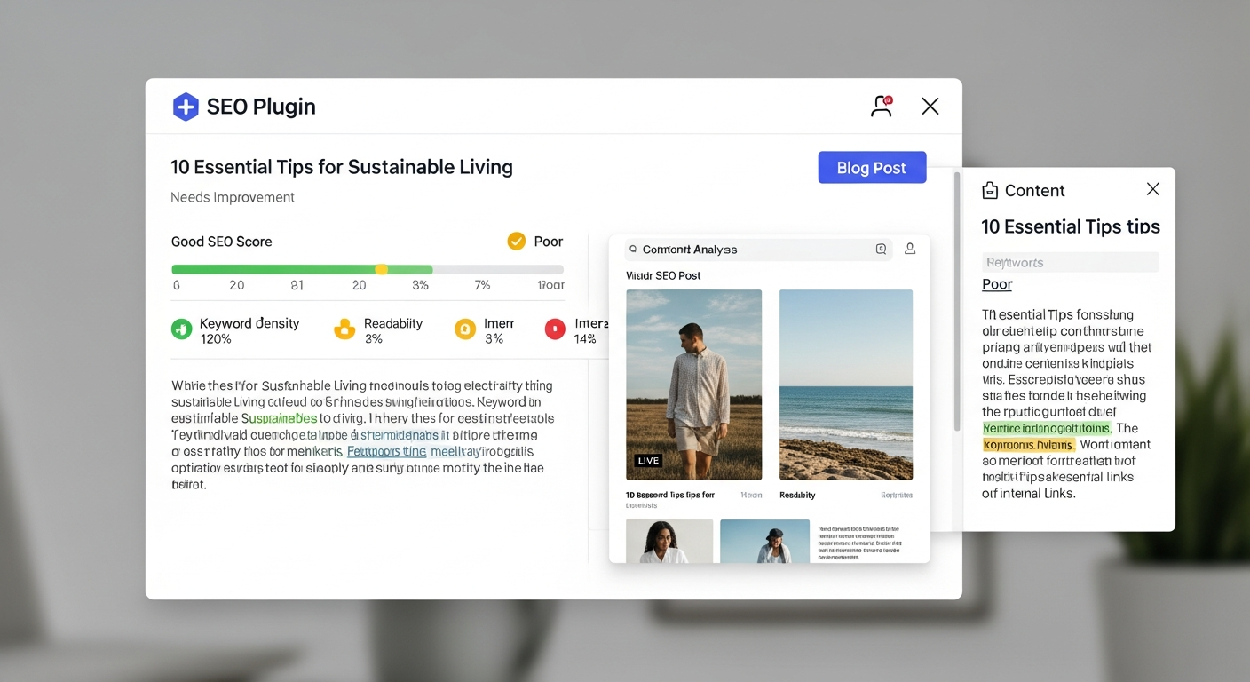Toggle the LIVE badge on the field photo
This screenshot has height=682, width=1250.
[x=647, y=460]
